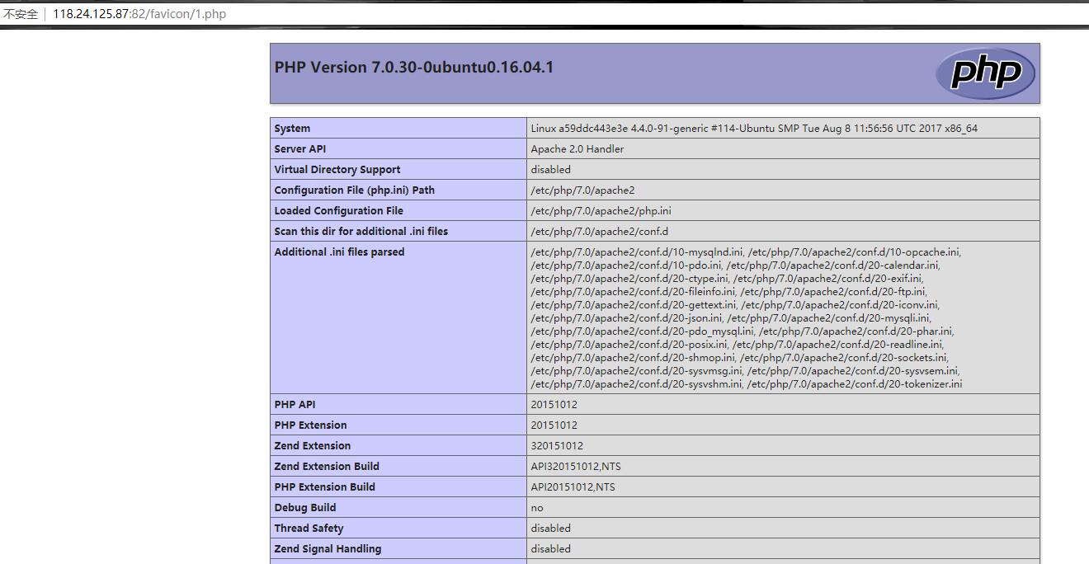The height and width of the screenshot is (564, 1089).
Task: Click the Apache 2.0 Handler value
Action: (x=577, y=149)
